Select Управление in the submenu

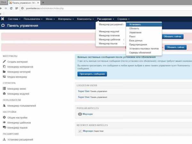144,33
